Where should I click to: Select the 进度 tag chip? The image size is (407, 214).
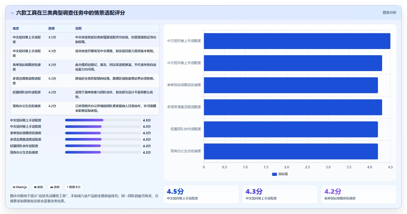(x=55, y=187)
